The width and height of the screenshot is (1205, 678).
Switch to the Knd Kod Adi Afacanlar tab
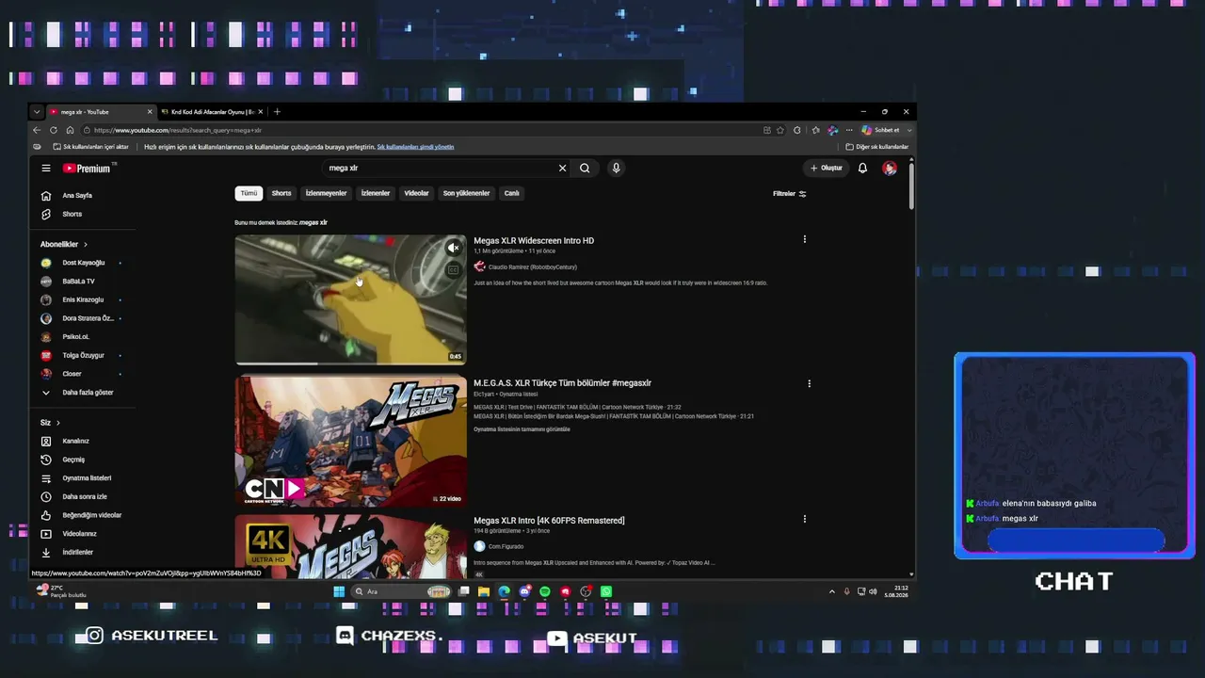click(212, 112)
